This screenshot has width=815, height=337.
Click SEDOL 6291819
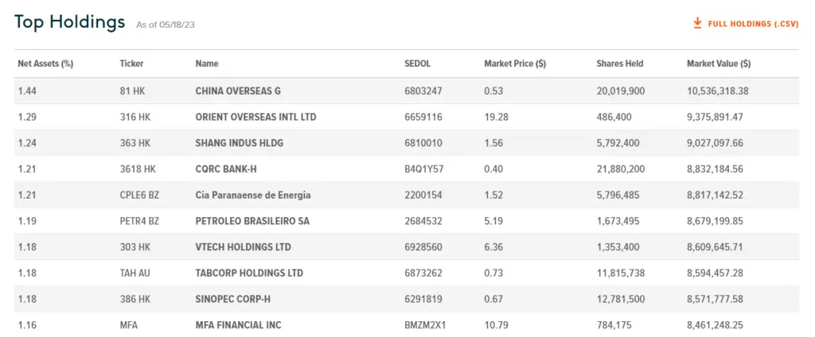pyautogui.click(x=423, y=299)
